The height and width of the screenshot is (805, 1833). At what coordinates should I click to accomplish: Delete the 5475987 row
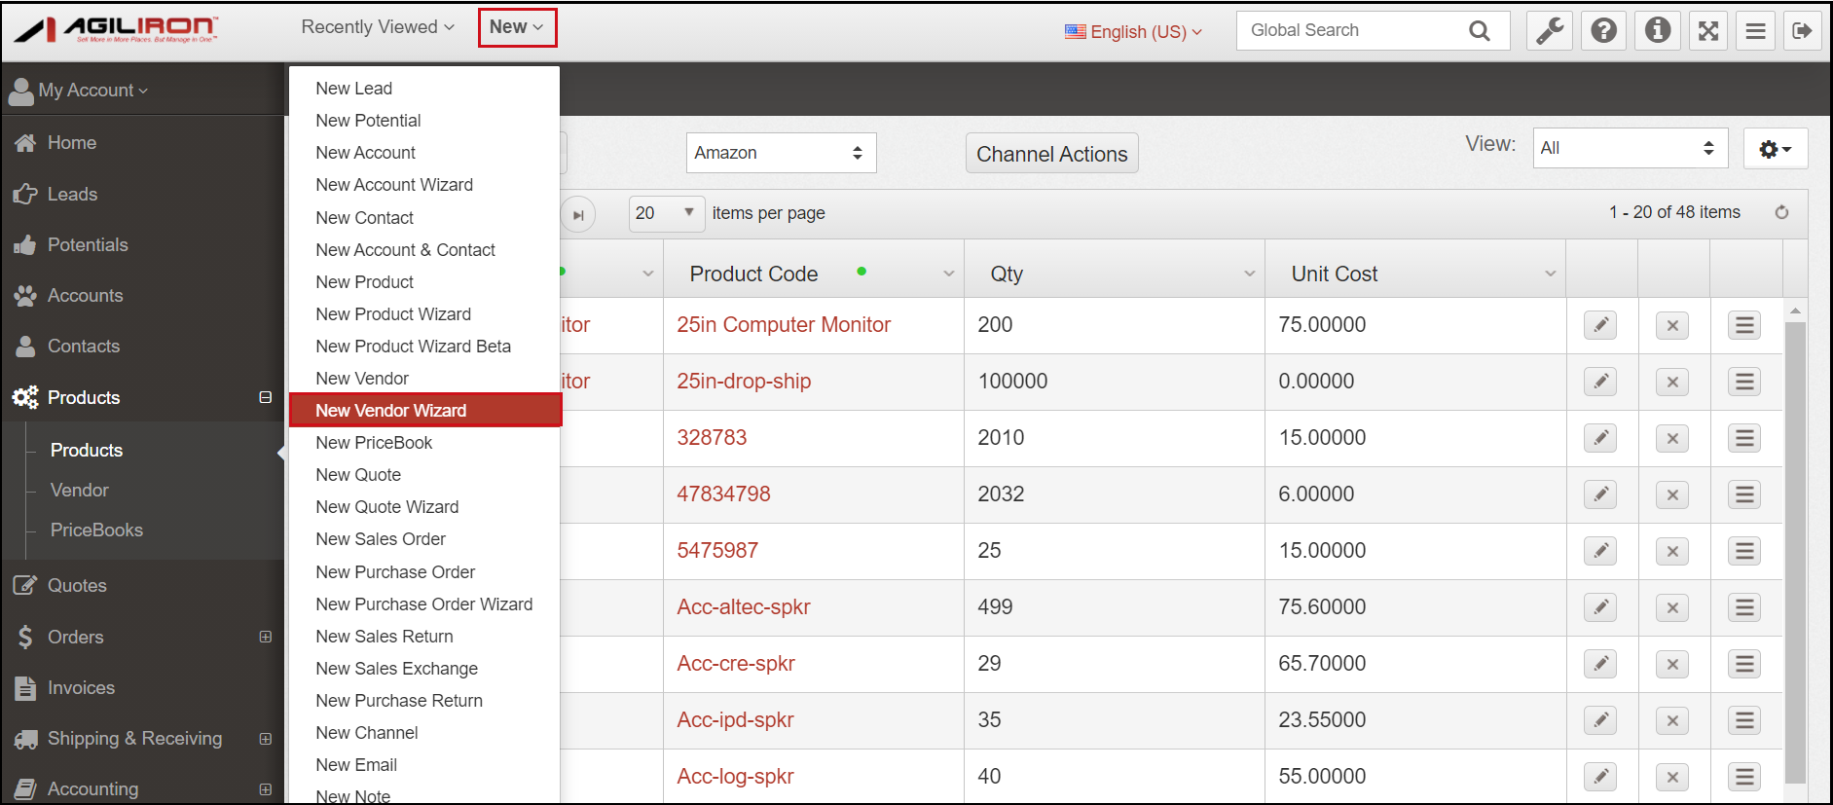coord(1672,551)
